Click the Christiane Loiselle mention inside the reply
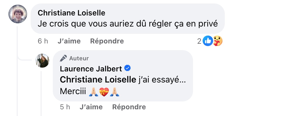 [98, 80]
